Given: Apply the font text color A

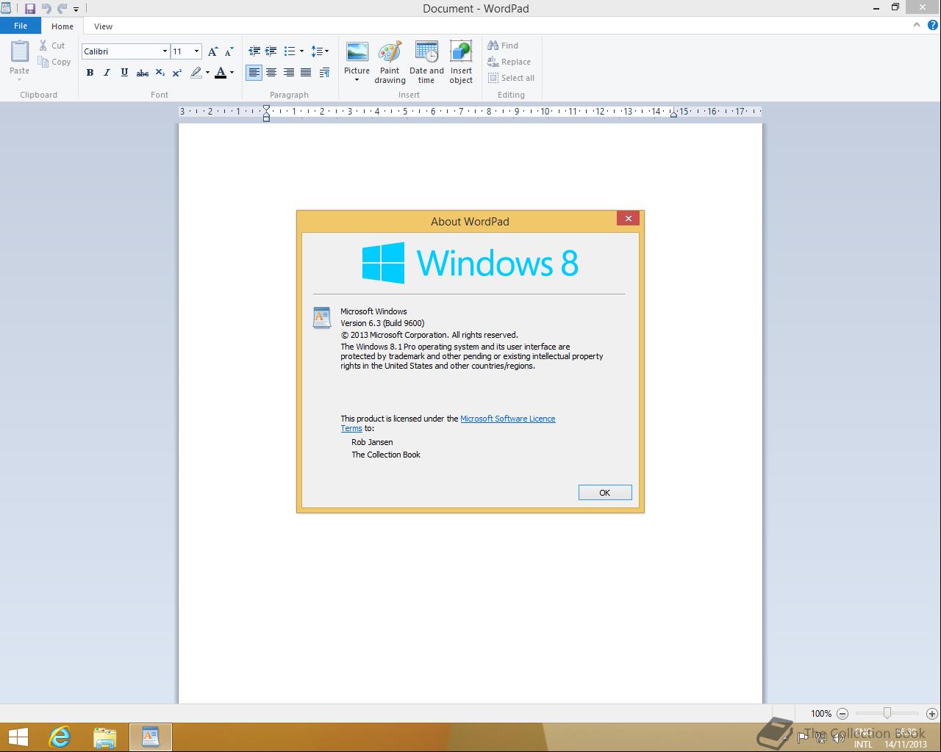Looking at the screenshot, I should click(221, 72).
